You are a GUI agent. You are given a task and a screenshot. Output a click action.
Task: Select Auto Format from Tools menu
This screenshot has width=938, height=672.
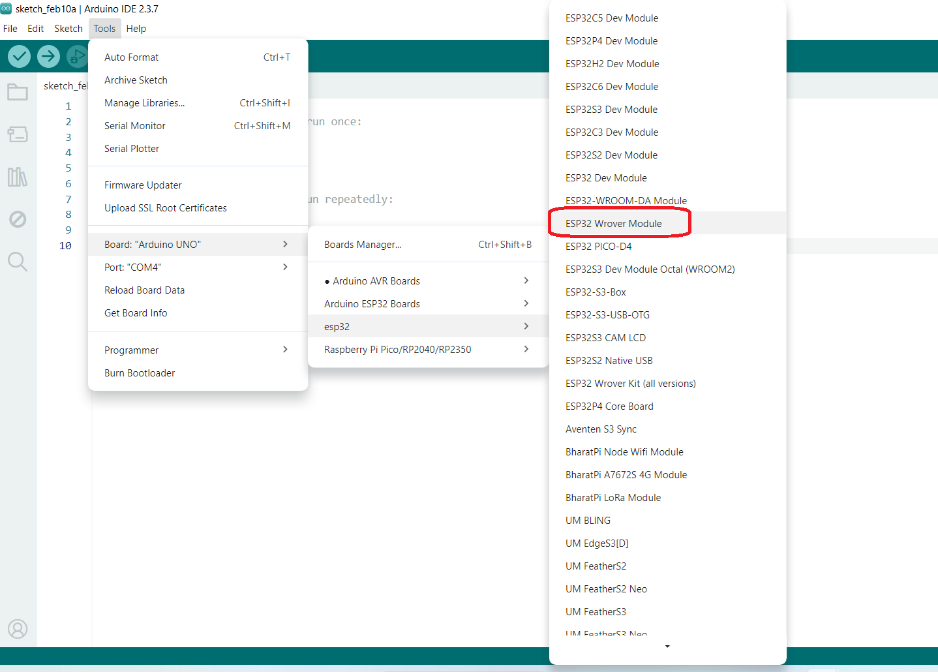[198, 57]
